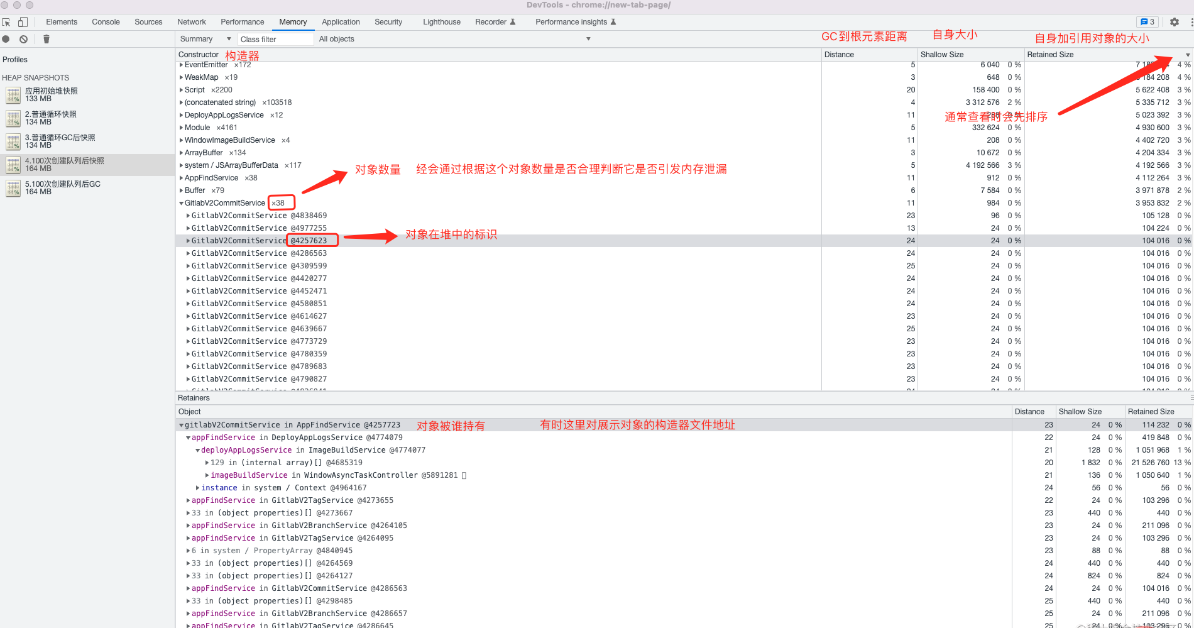
Task: Expand the EventEmitter ×172 row
Action: [x=181, y=65]
